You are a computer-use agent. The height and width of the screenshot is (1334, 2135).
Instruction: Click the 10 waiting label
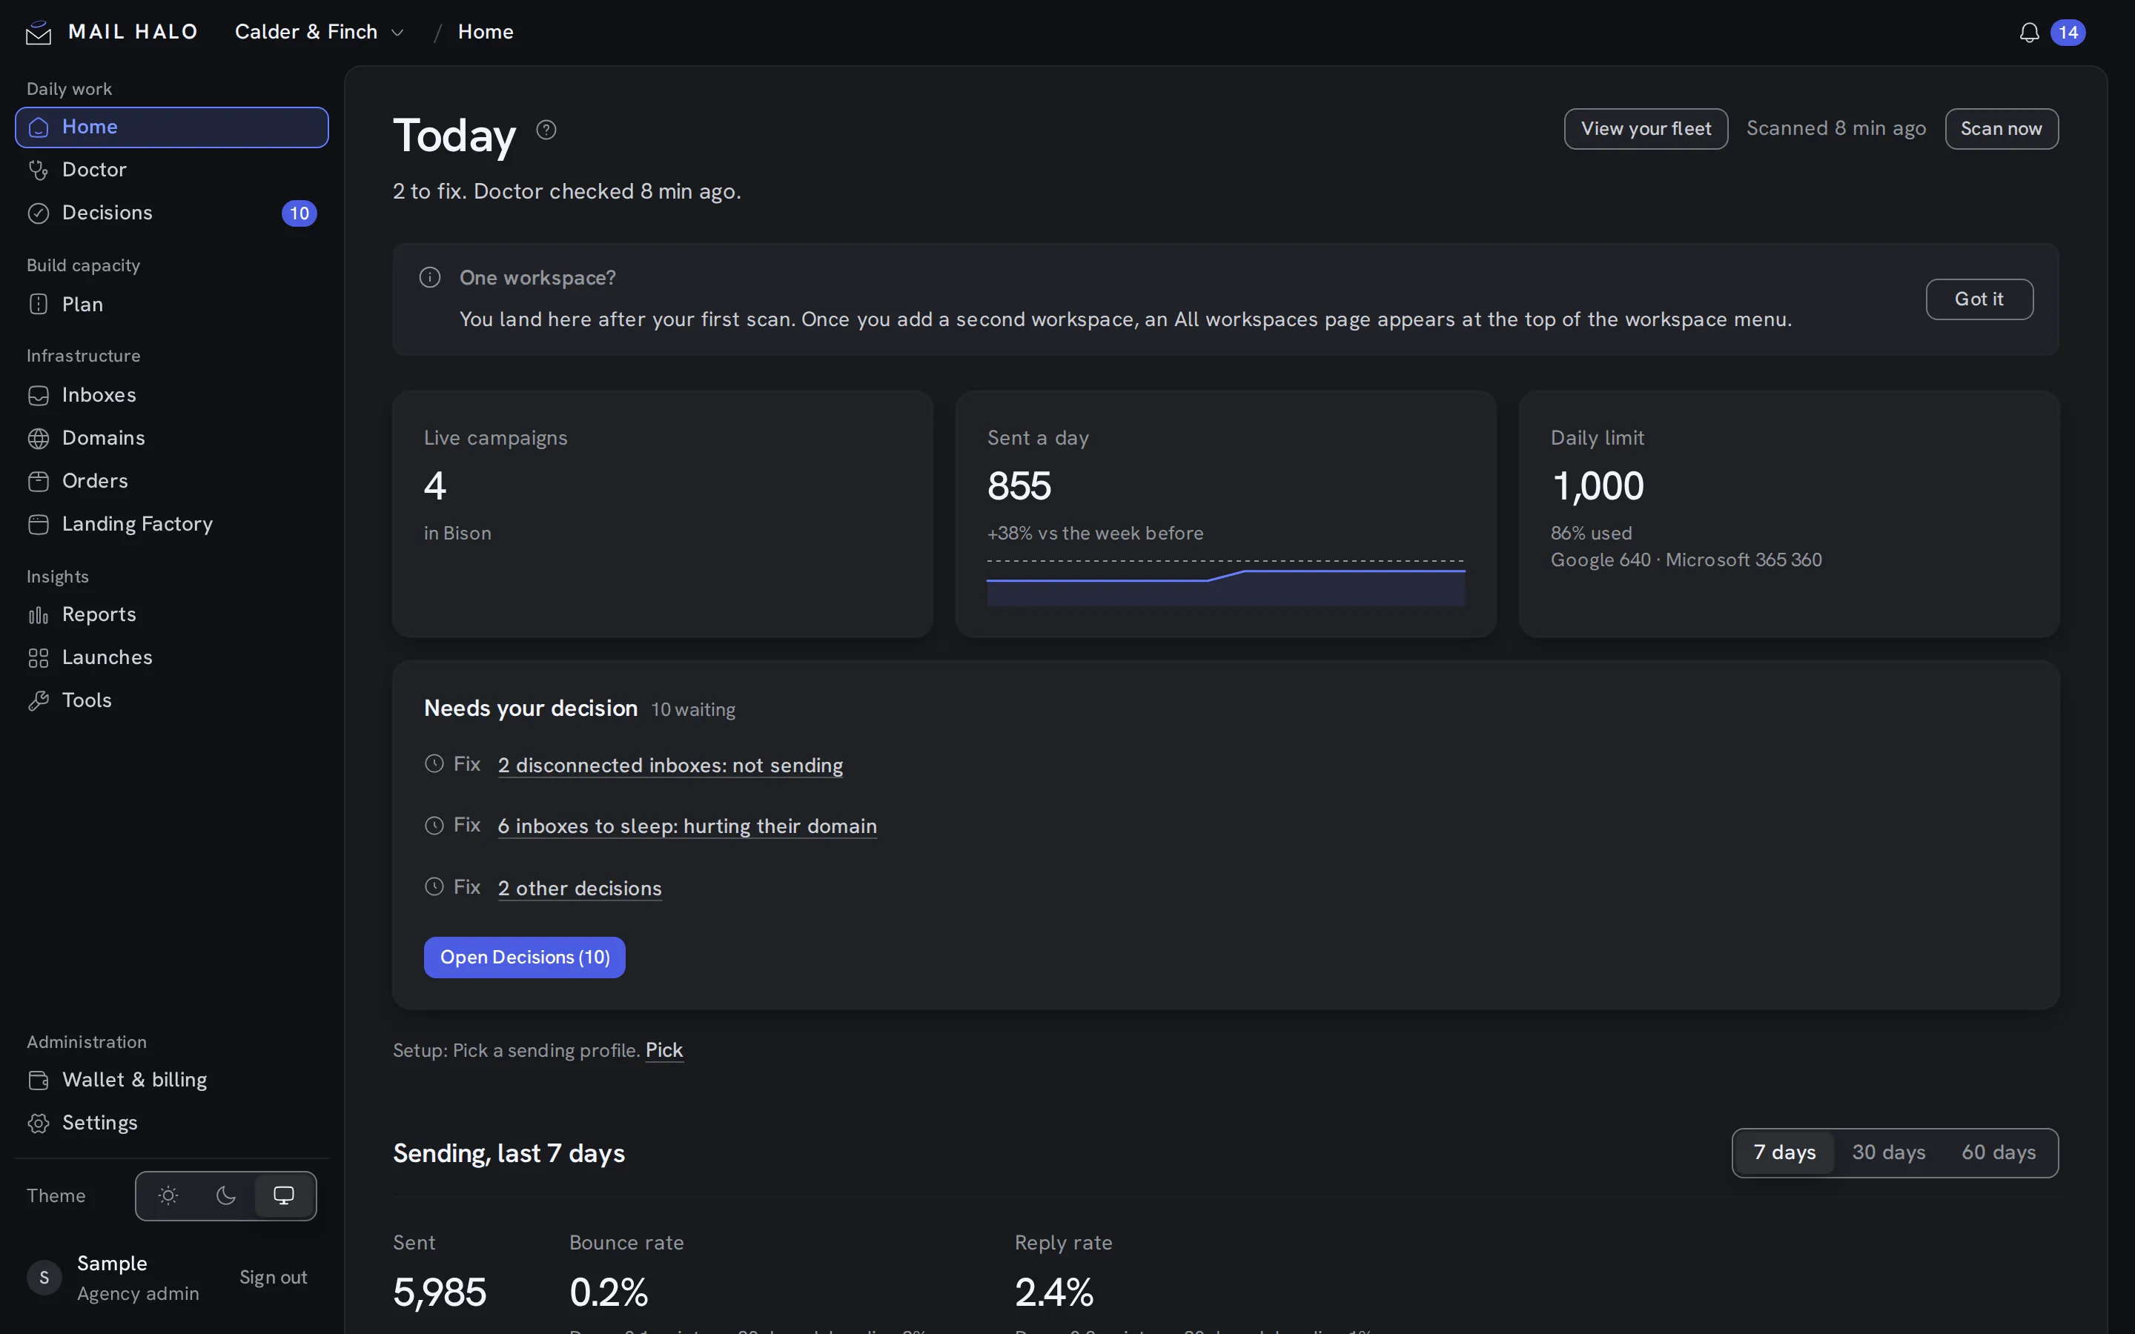pyautogui.click(x=692, y=710)
